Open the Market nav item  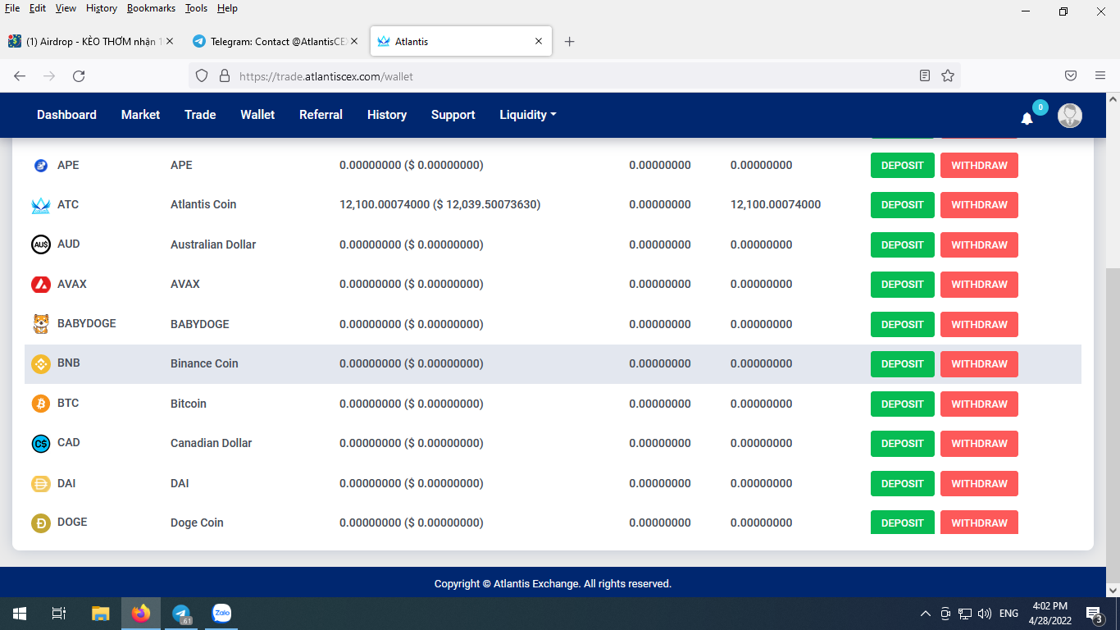(140, 115)
